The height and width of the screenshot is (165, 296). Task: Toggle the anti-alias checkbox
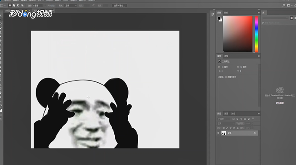[45, 6]
